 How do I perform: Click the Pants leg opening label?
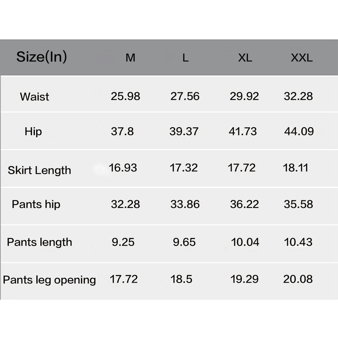49,280
